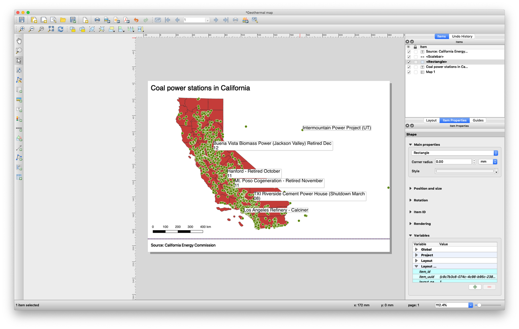Collapse the Variables section
Image resolution: width=519 pixels, height=329 pixels.
coord(410,235)
